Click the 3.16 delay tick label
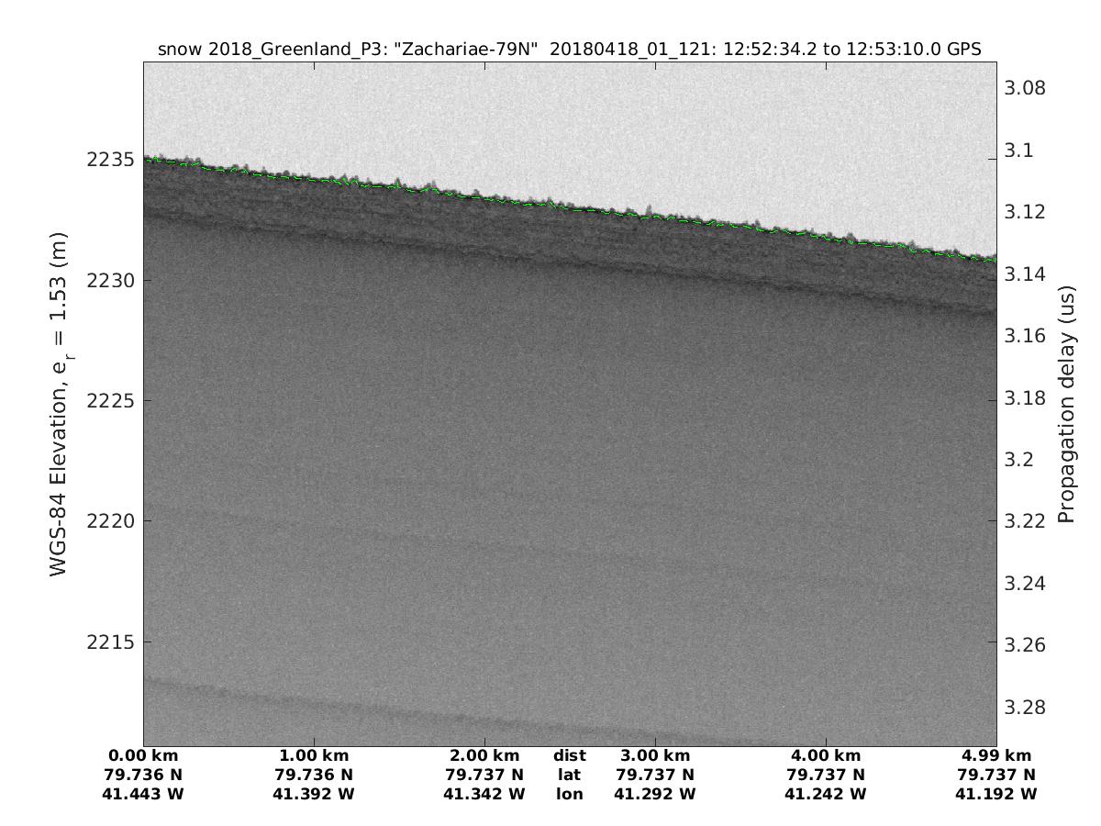Screen dimensions: 1101x826 1026,336
